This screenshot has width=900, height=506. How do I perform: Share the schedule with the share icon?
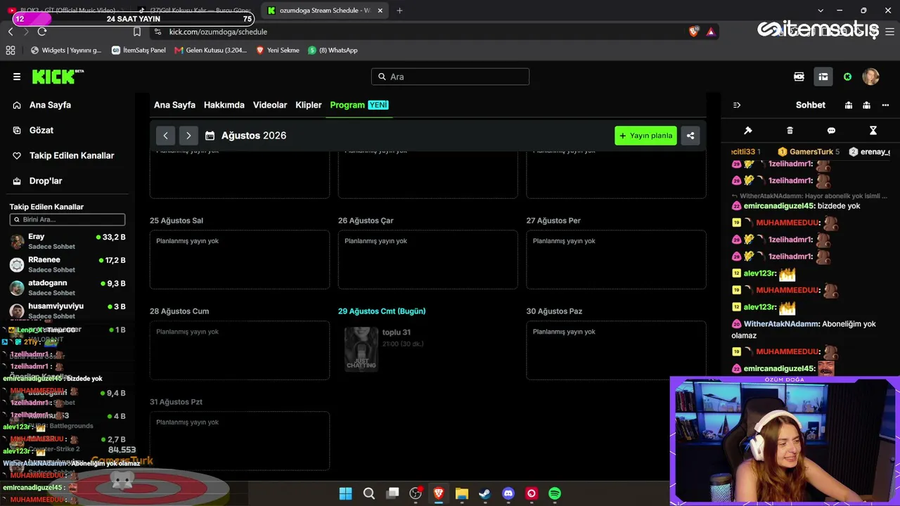pos(690,136)
